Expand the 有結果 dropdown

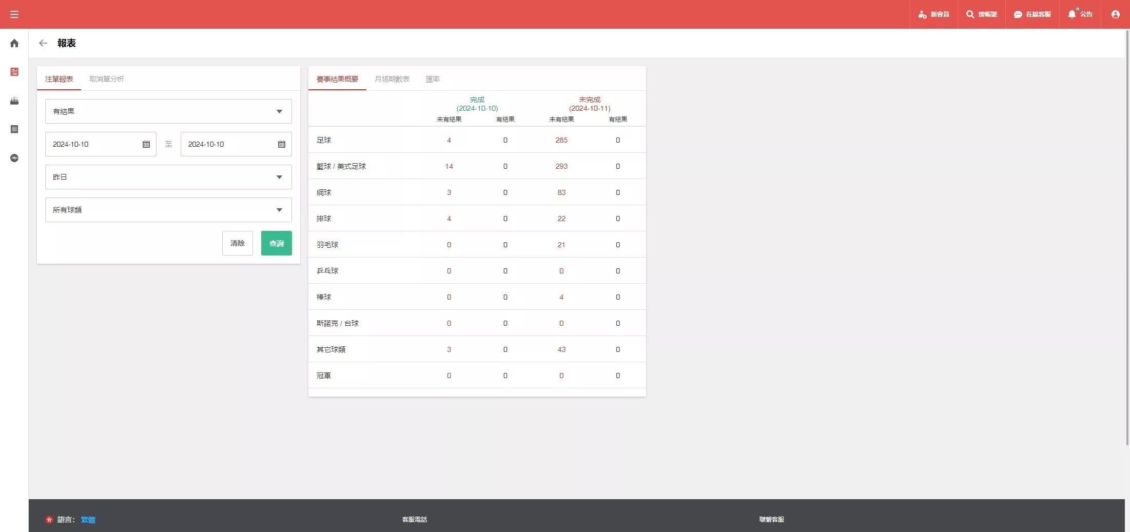tap(168, 111)
